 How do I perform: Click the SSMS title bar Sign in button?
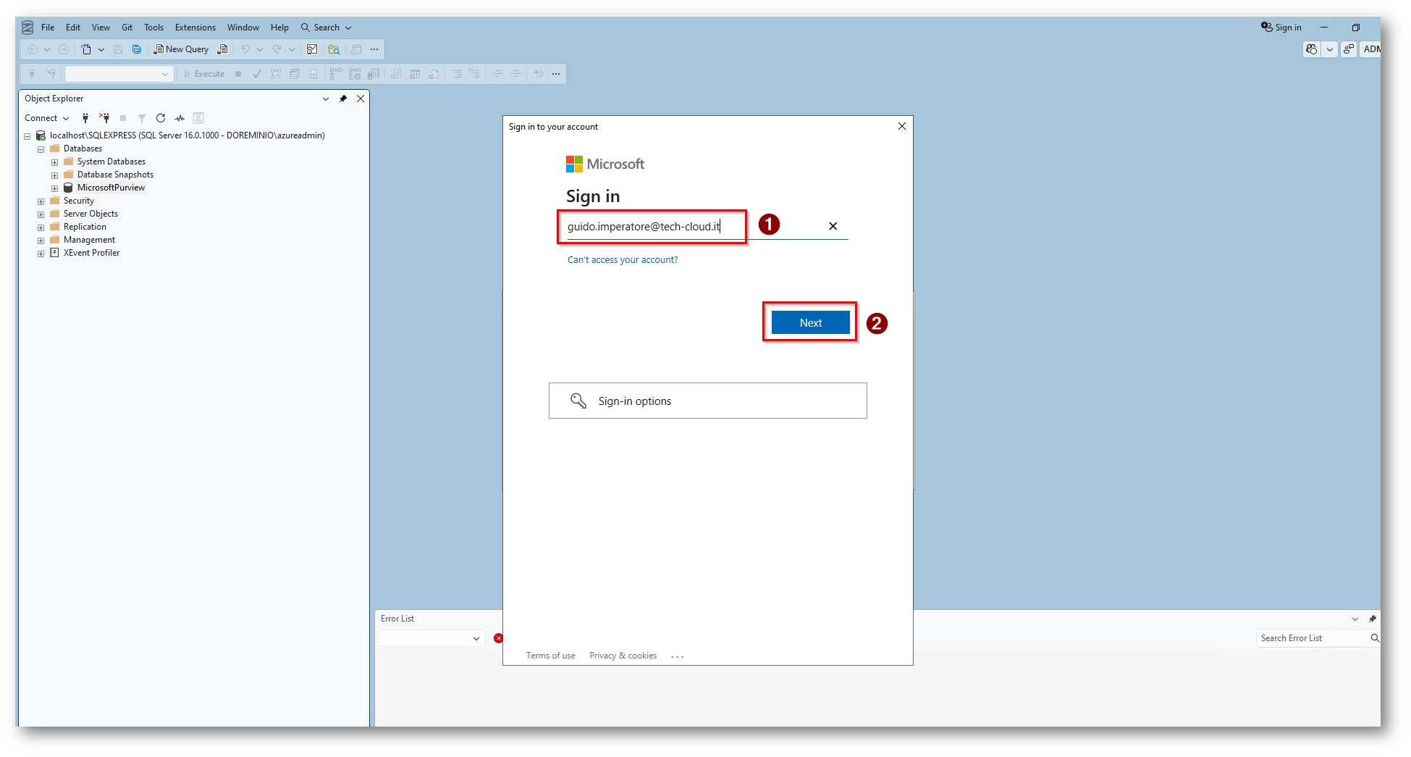click(1281, 28)
